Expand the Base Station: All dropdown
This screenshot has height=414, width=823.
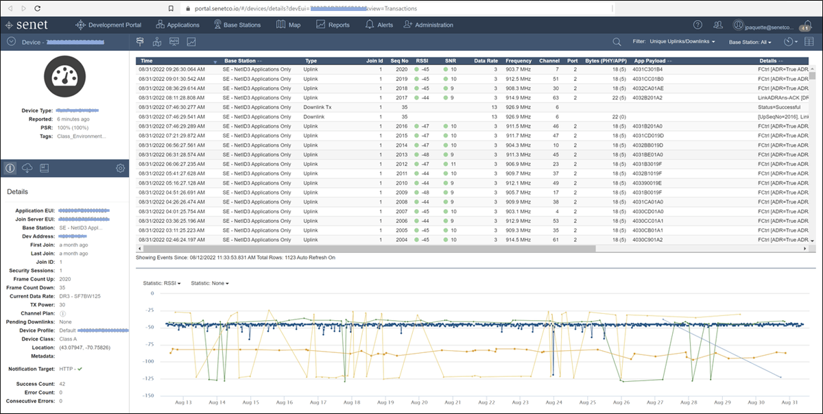752,42
